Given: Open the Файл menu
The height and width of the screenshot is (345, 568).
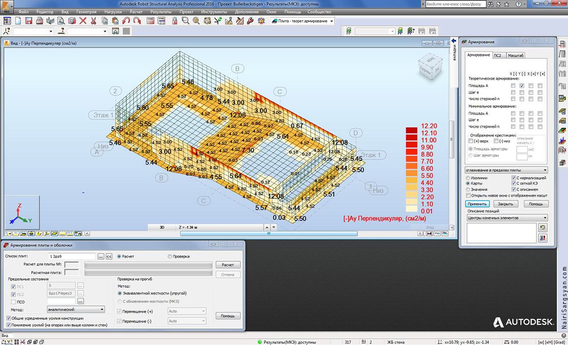Looking at the screenshot, I should point(24,12).
